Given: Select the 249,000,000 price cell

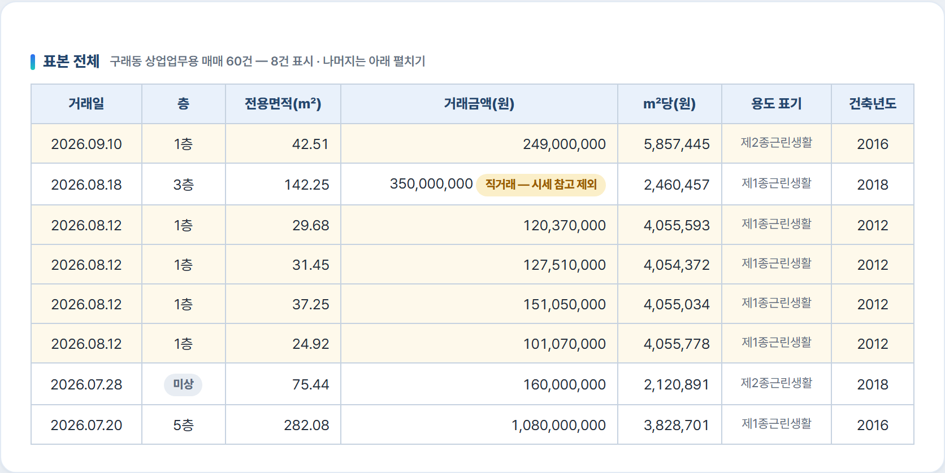Looking at the screenshot, I should 479,144.
